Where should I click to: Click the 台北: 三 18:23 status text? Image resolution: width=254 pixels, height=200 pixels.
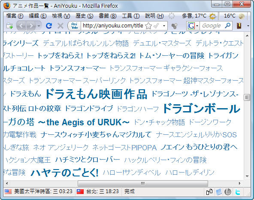(103, 191)
